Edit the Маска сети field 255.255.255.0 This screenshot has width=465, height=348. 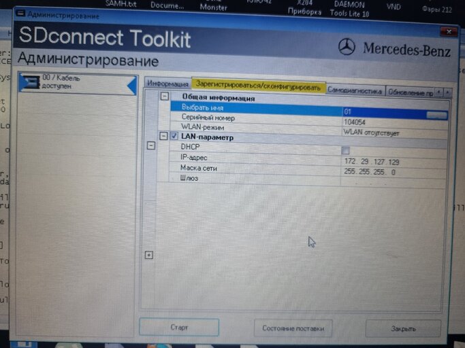pos(393,172)
